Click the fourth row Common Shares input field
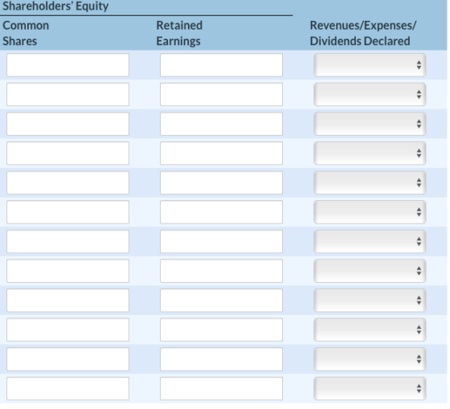The height and width of the screenshot is (409, 450). point(68,153)
